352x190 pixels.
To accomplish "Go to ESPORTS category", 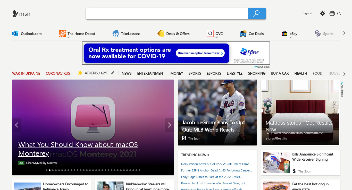I will (214, 73).
